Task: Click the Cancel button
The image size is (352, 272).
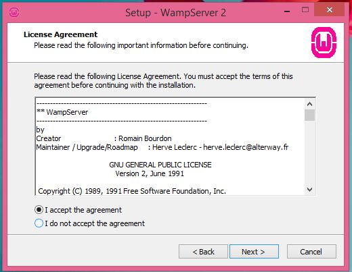Action: point(311,252)
